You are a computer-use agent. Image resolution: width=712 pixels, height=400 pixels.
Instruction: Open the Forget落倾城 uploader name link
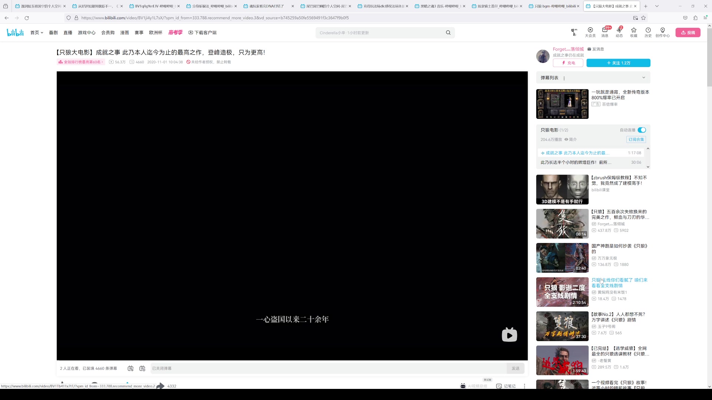coord(568,49)
